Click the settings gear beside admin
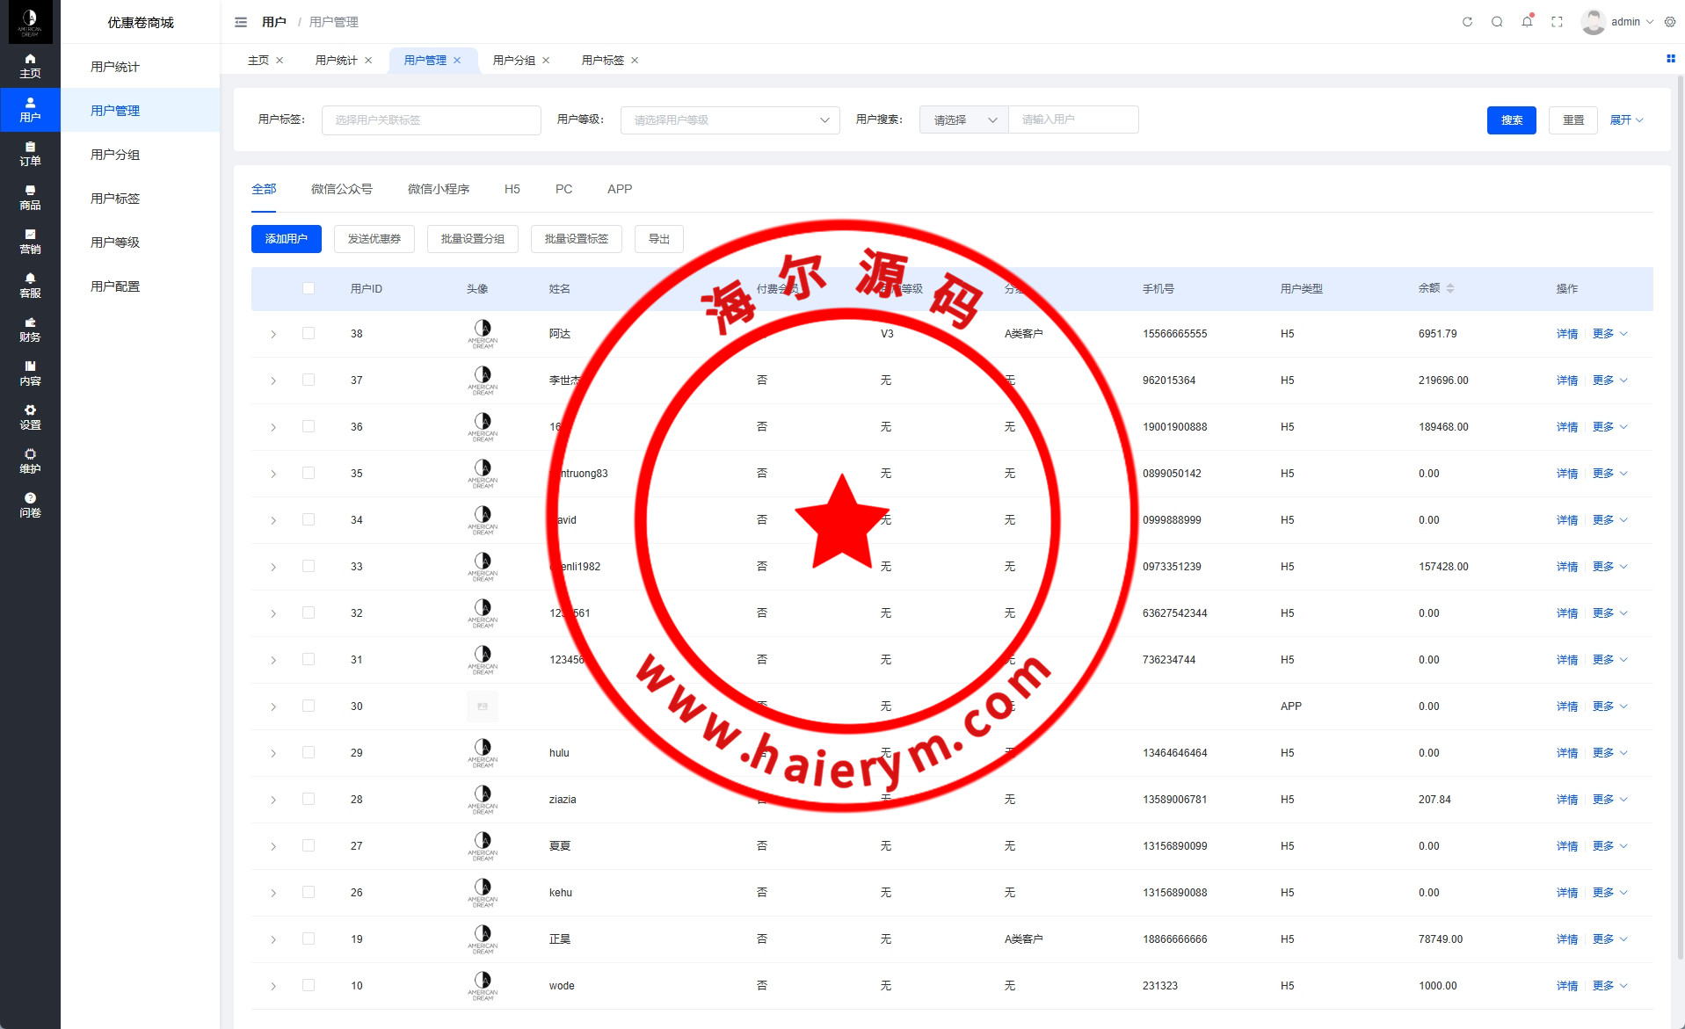 tap(1670, 22)
